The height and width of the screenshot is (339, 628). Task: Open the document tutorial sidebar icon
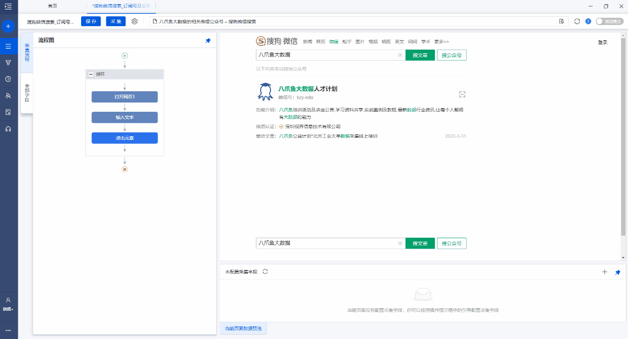pyautogui.click(x=8, y=112)
